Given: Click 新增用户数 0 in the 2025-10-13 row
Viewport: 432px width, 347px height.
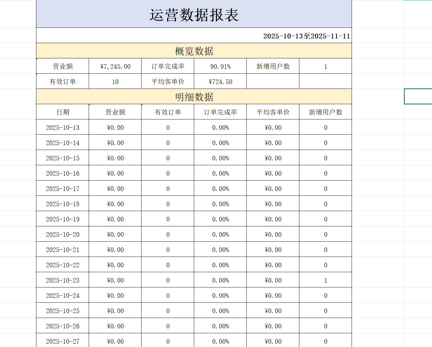Looking at the screenshot, I should tap(326, 127).
